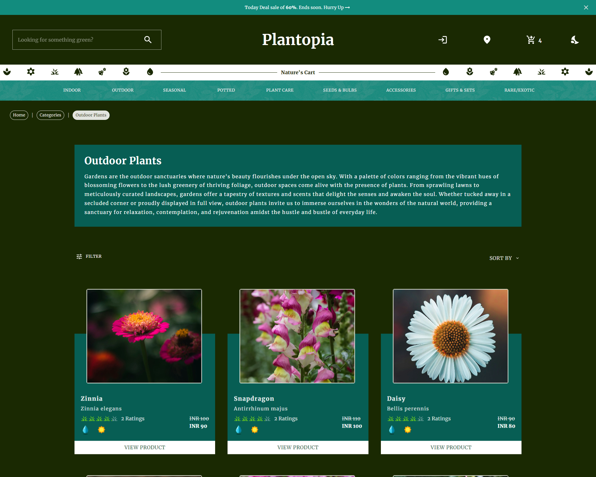The width and height of the screenshot is (596, 477).
Task: Open the Snapdragon flower thumbnail
Action: (x=297, y=336)
